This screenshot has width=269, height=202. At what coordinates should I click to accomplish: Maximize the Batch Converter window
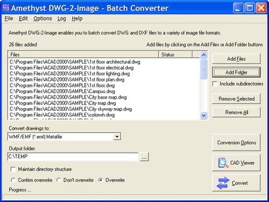[x=250, y=8]
